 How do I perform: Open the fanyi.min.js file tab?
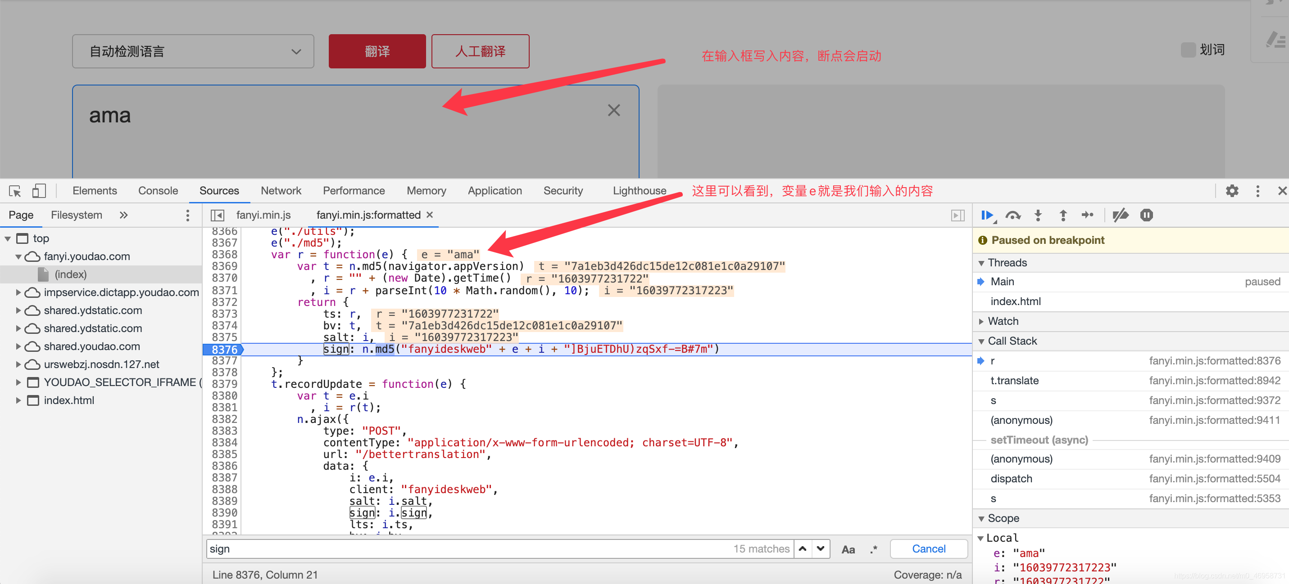[x=263, y=215]
